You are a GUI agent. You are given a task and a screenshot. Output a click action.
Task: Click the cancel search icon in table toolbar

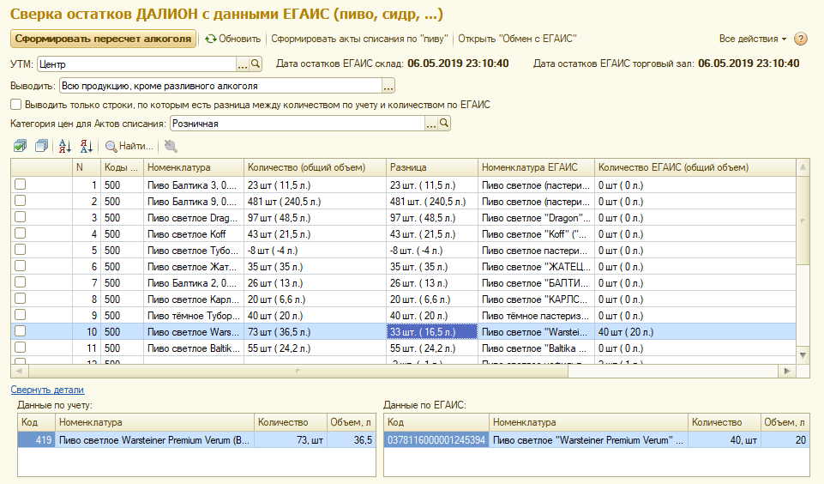(171, 146)
